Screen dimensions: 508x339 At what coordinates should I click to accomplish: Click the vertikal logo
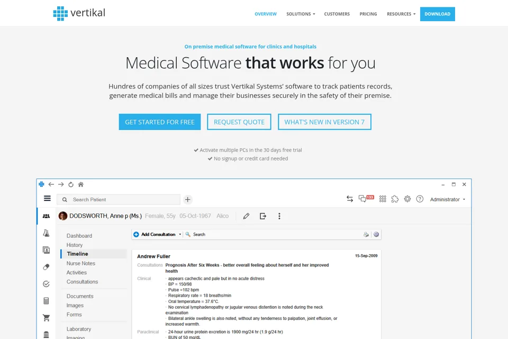(79, 13)
